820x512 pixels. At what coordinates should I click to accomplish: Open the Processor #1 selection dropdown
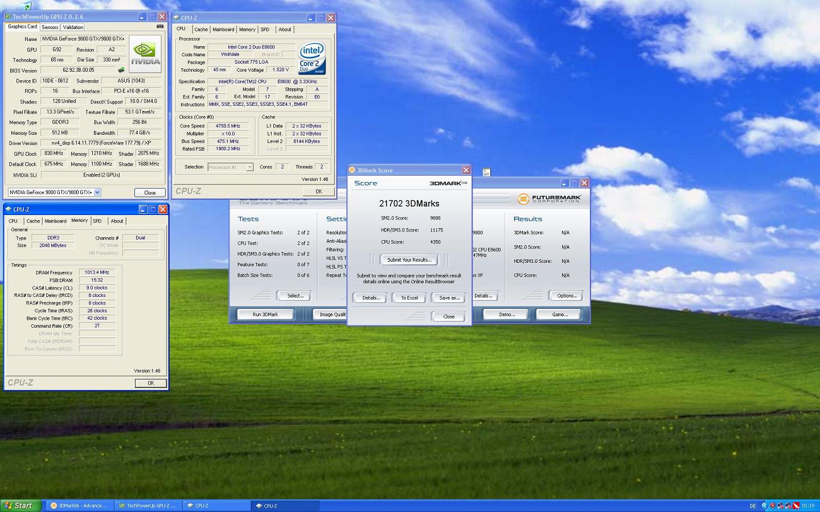click(249, 167)
